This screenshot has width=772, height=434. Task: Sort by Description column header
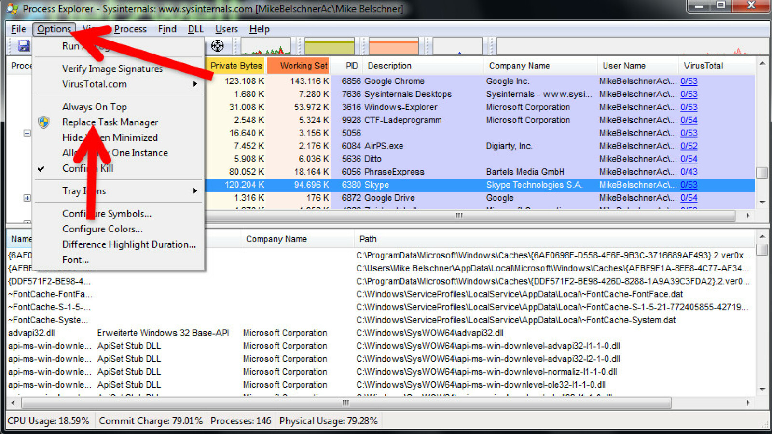(x=423, y=66)
